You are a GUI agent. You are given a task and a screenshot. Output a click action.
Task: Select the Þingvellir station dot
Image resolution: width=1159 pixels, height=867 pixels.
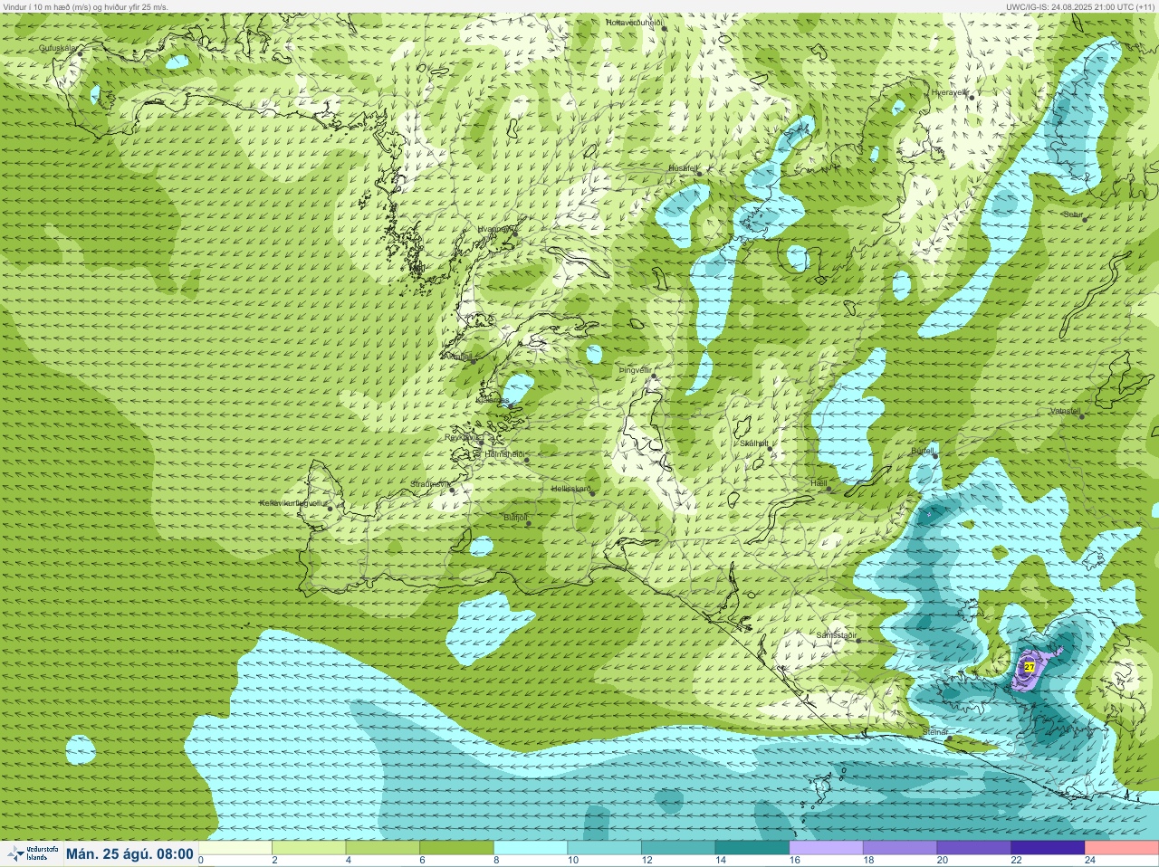point(653,375)
